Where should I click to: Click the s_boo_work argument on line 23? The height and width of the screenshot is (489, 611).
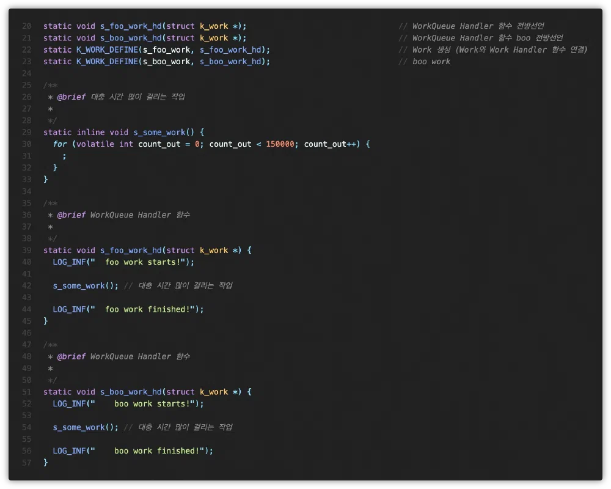tap(166, 62)
